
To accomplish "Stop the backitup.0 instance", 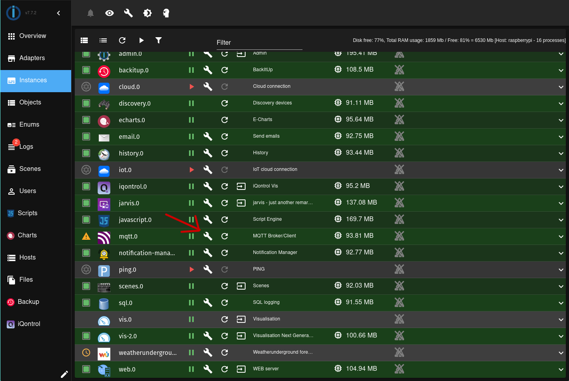I will (191, 70).
